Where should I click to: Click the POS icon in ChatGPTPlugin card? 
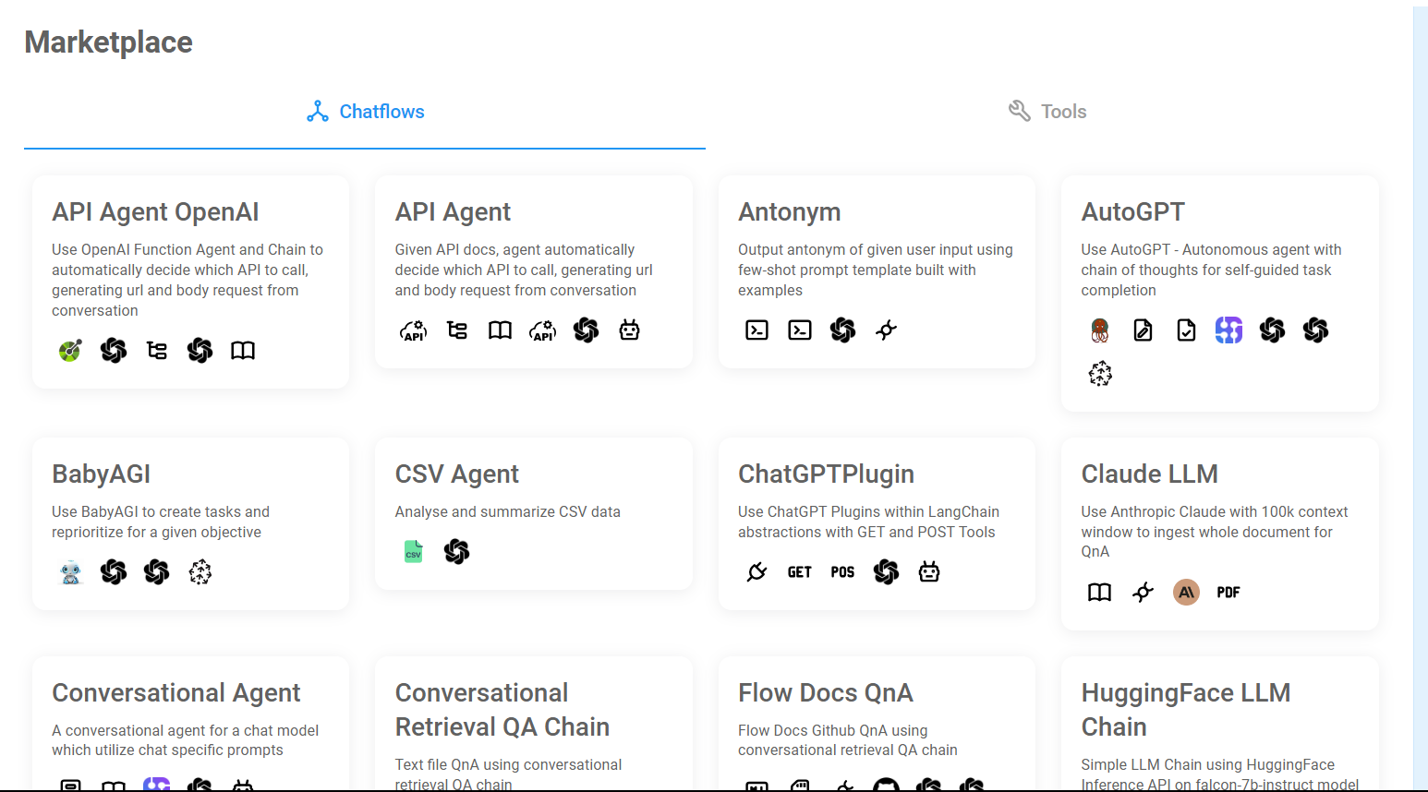[x=842, y=572]
